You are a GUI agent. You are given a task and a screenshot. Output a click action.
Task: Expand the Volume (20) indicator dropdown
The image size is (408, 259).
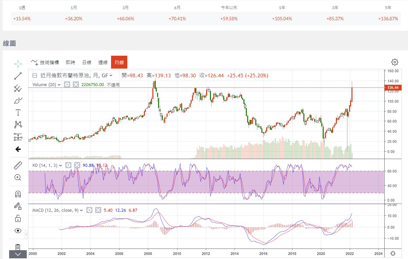59,85
